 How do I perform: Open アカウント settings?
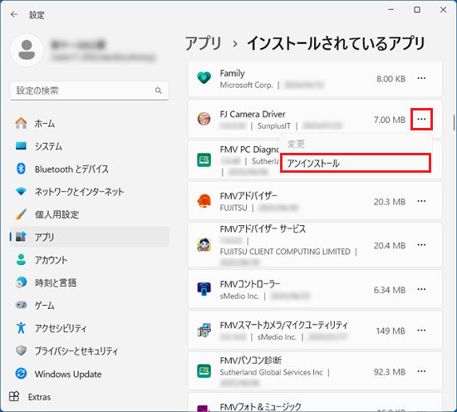89,260
